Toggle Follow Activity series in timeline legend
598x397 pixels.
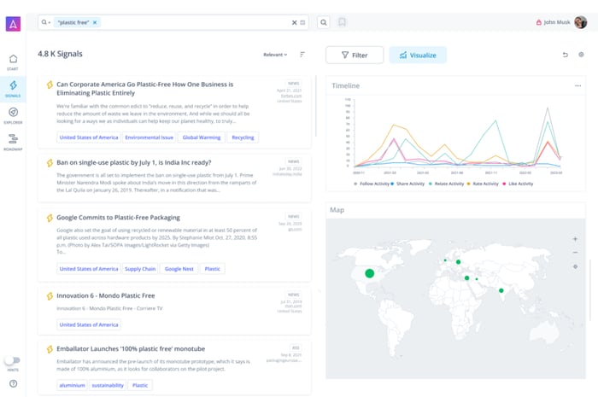click(374, 184)
